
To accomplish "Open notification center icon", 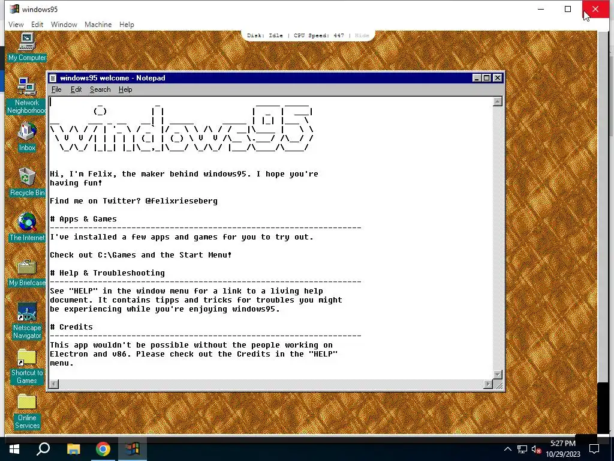I will pos(594,449).
